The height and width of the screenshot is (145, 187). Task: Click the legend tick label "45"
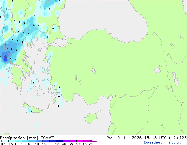coord(84,144)
